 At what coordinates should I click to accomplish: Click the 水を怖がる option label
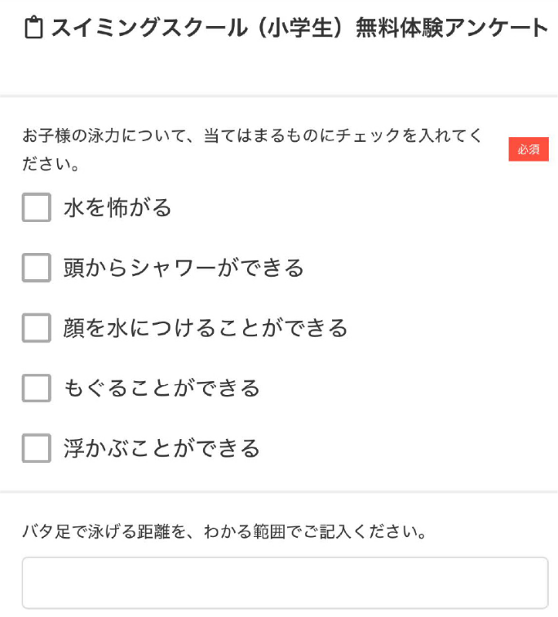[117, 208]
